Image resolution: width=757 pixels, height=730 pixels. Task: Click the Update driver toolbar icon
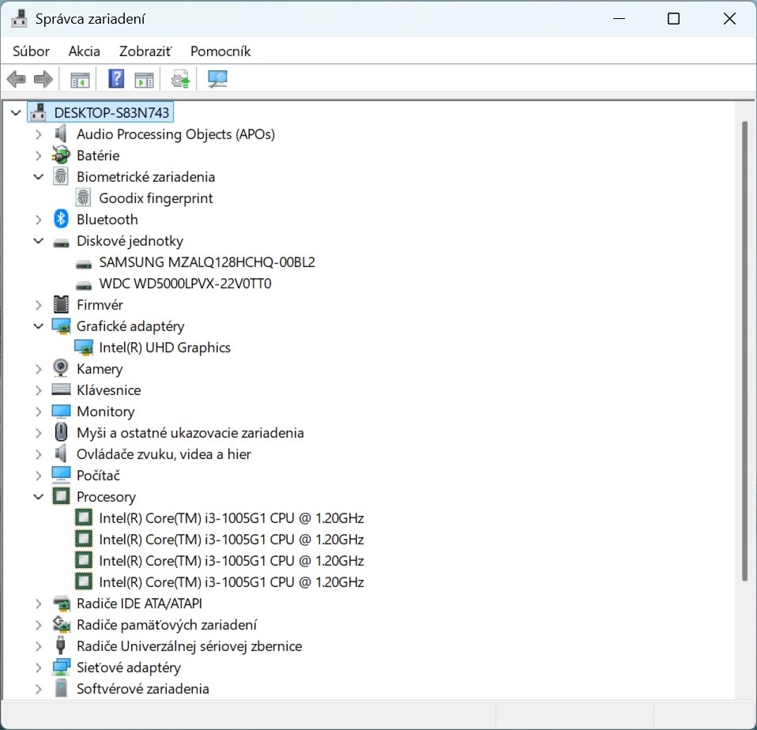(181, 79)
